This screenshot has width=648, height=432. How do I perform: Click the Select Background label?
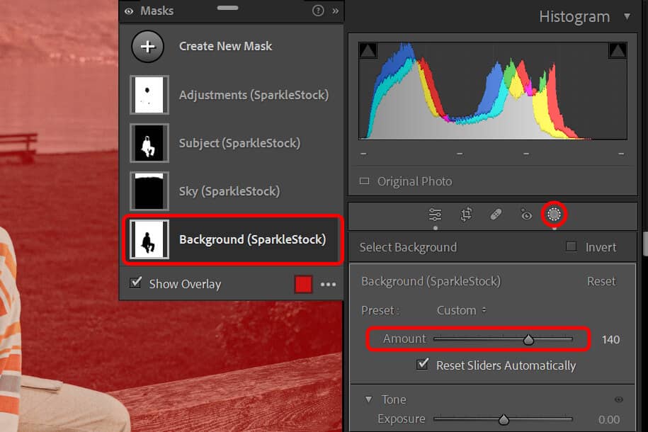(x=408, y=247)
